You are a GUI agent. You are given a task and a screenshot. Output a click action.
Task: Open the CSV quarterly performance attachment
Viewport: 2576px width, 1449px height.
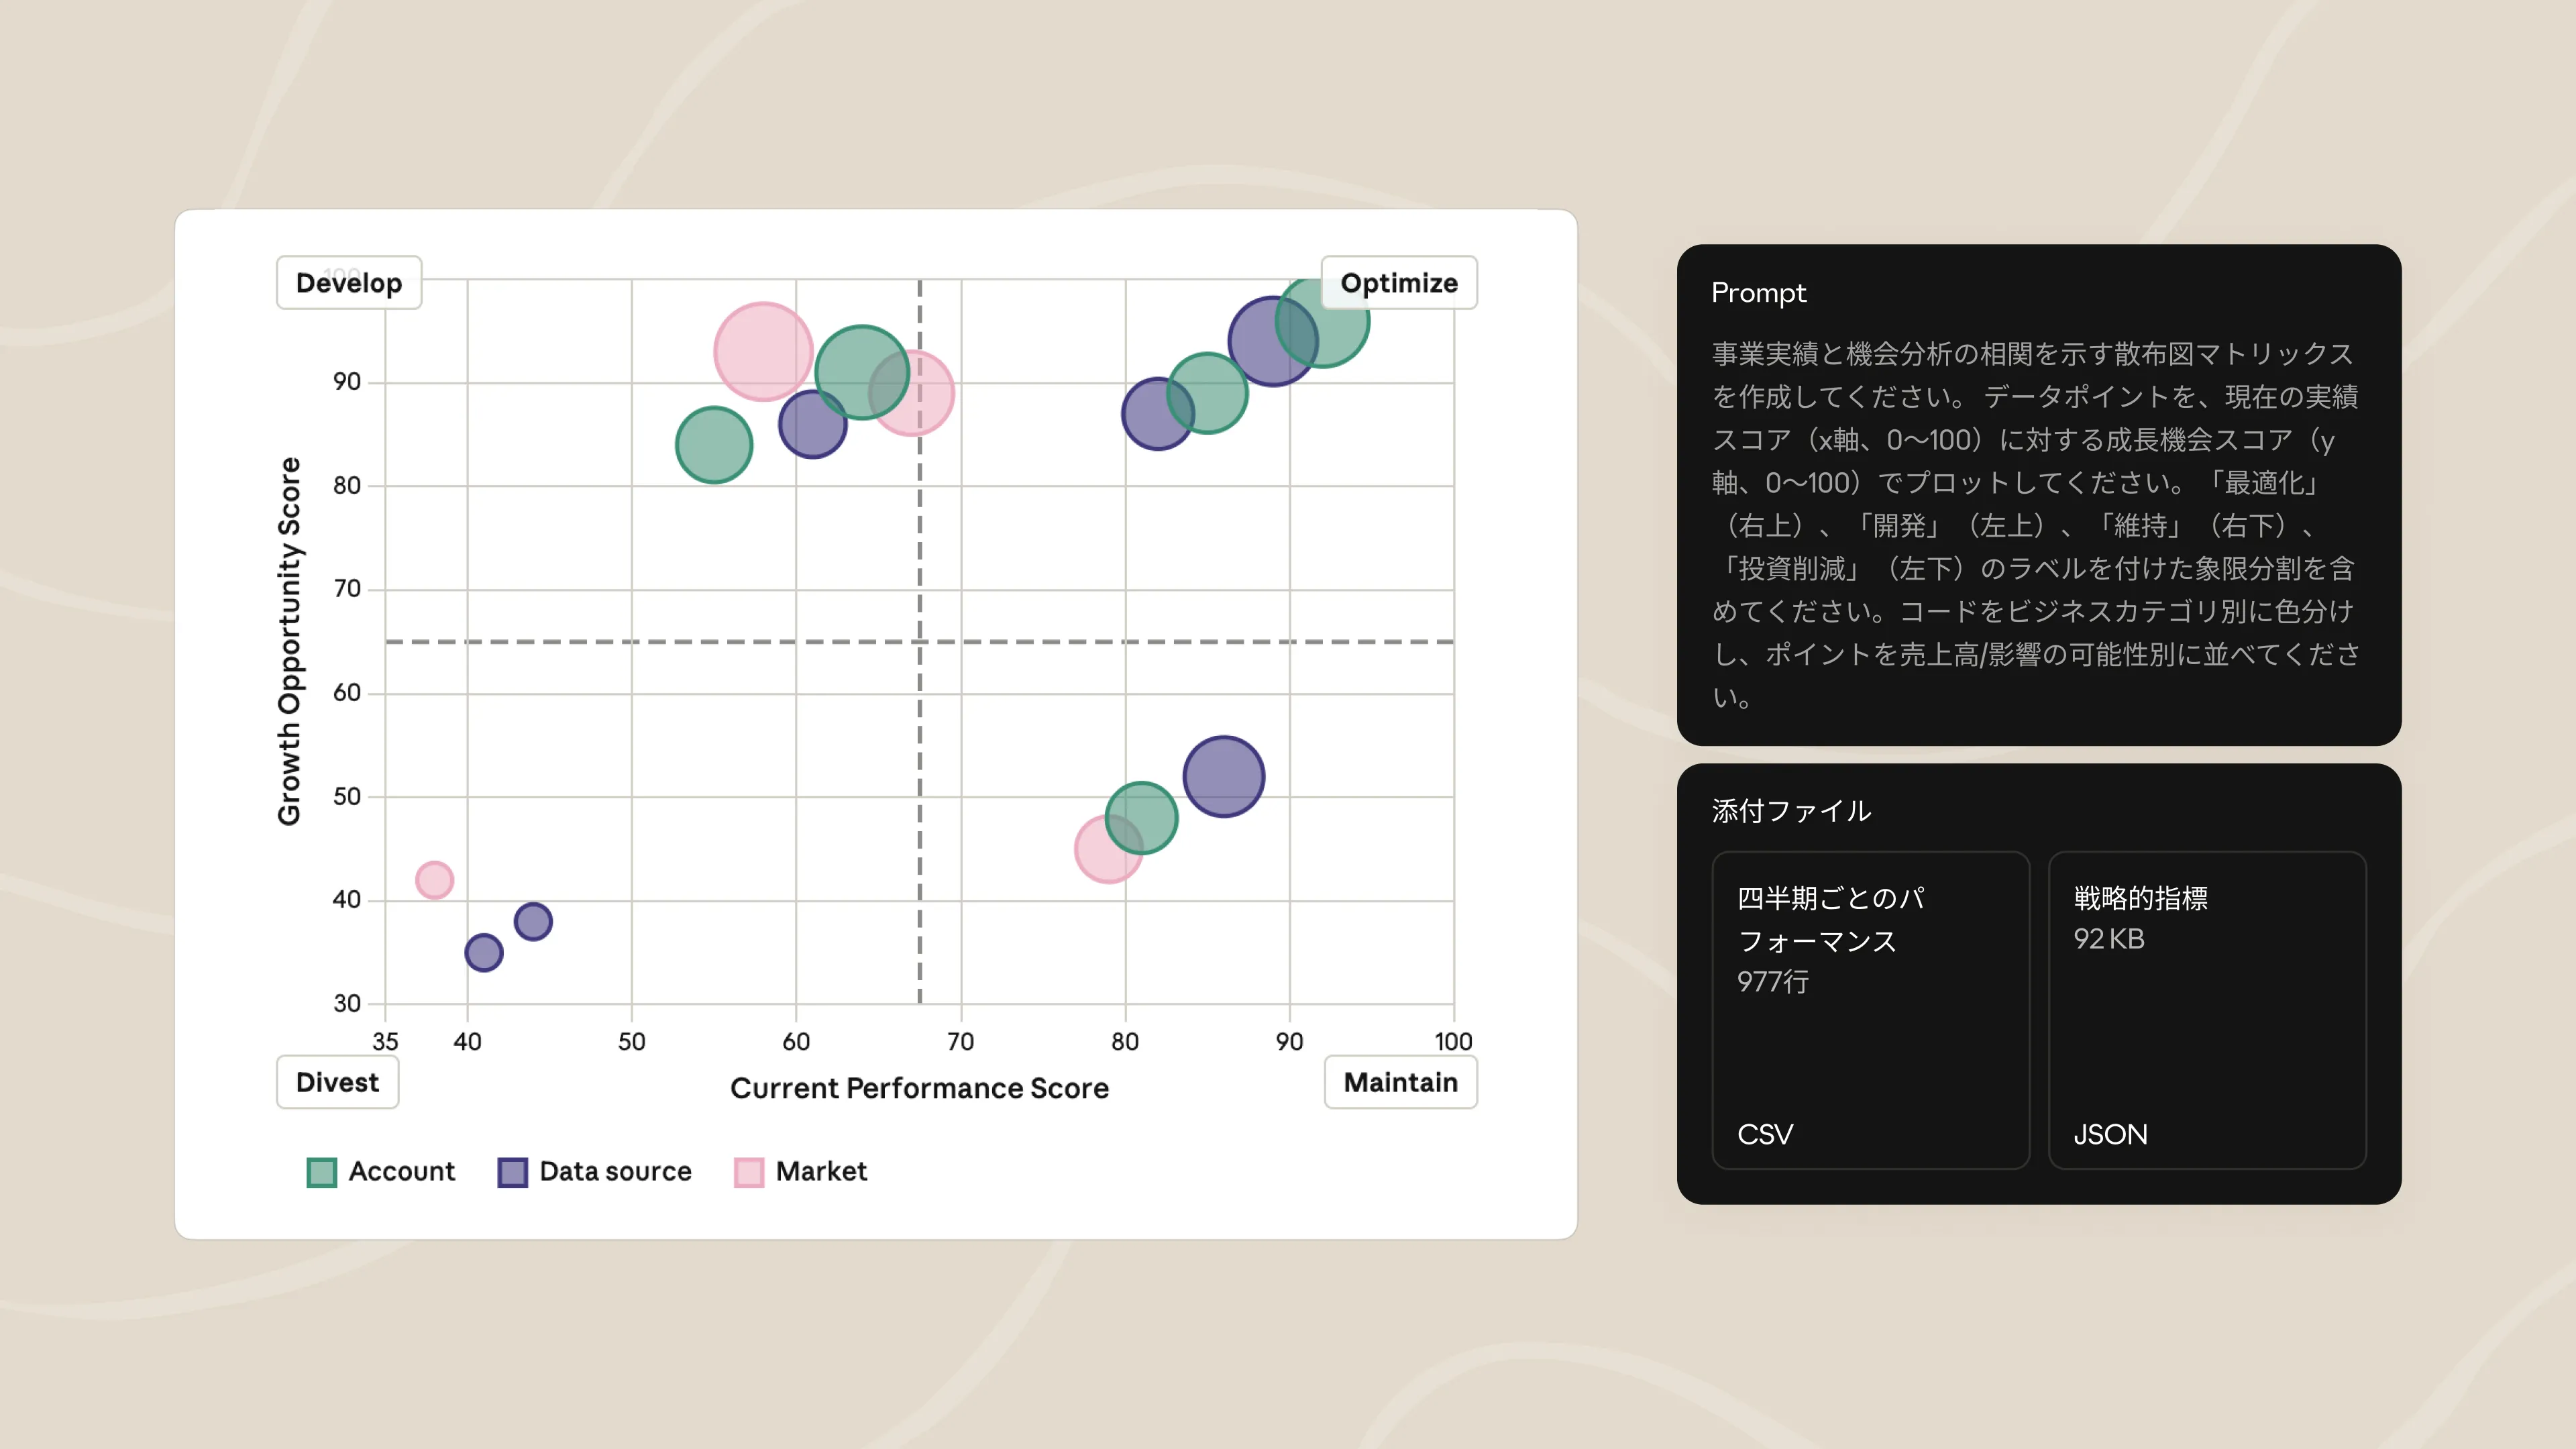pyautogui.click(x=1870, y=1010)
